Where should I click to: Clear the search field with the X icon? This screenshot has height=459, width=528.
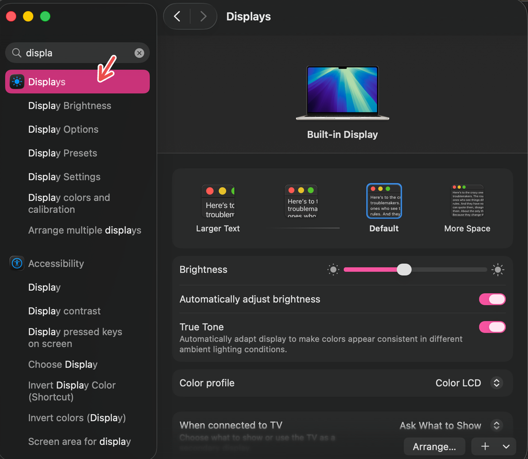coord(139,53)
